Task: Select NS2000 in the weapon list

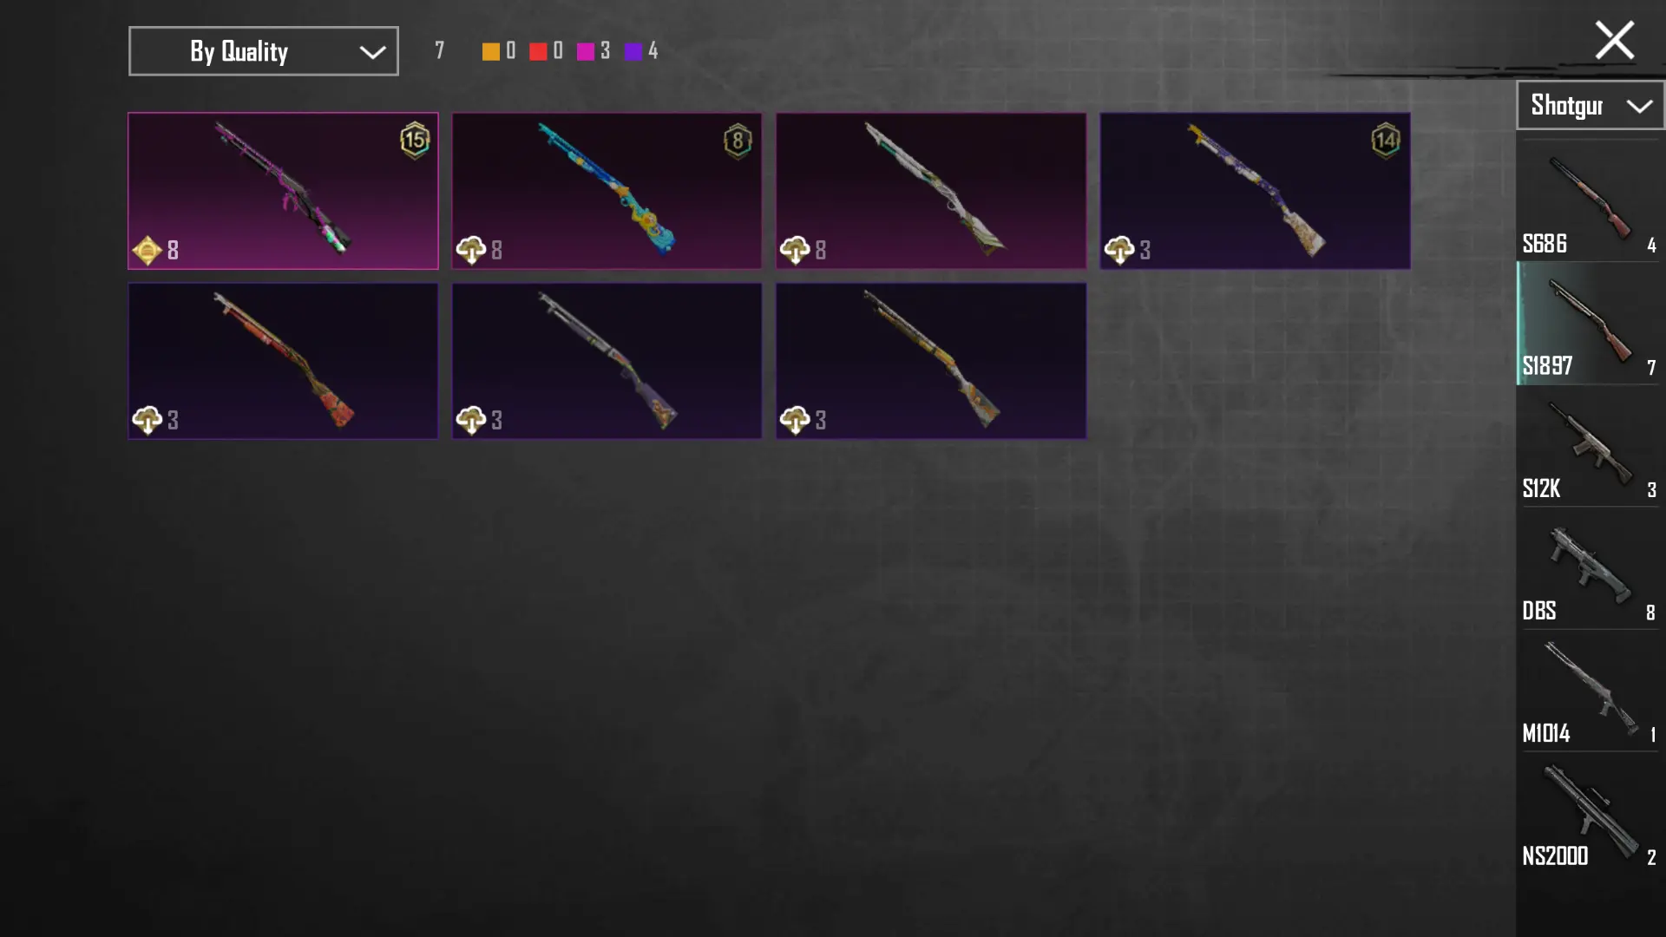Action: pyautogui.click(x=1590, y=813)
